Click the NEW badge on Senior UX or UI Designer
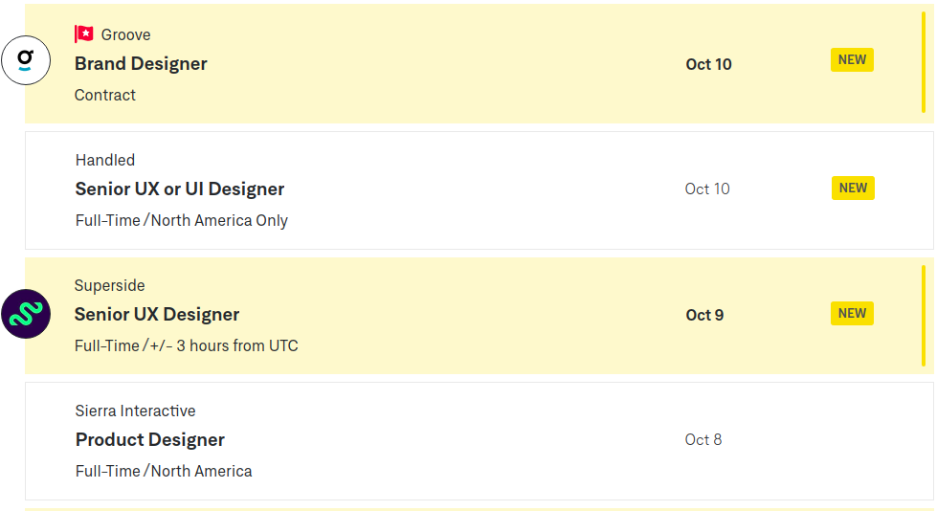Viewport: 937px width, 511px height. click(x=853, y=188)
